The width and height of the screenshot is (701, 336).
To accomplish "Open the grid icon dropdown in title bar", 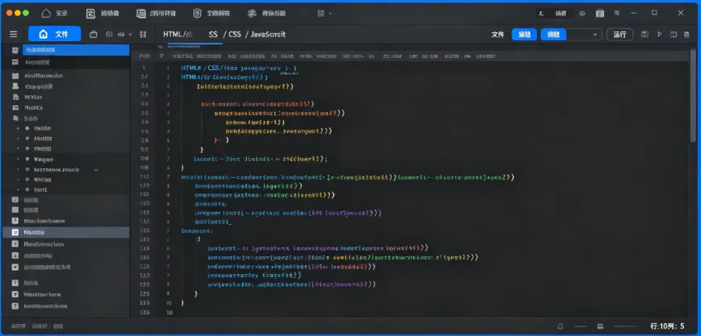I will click(x=324, y=14).
